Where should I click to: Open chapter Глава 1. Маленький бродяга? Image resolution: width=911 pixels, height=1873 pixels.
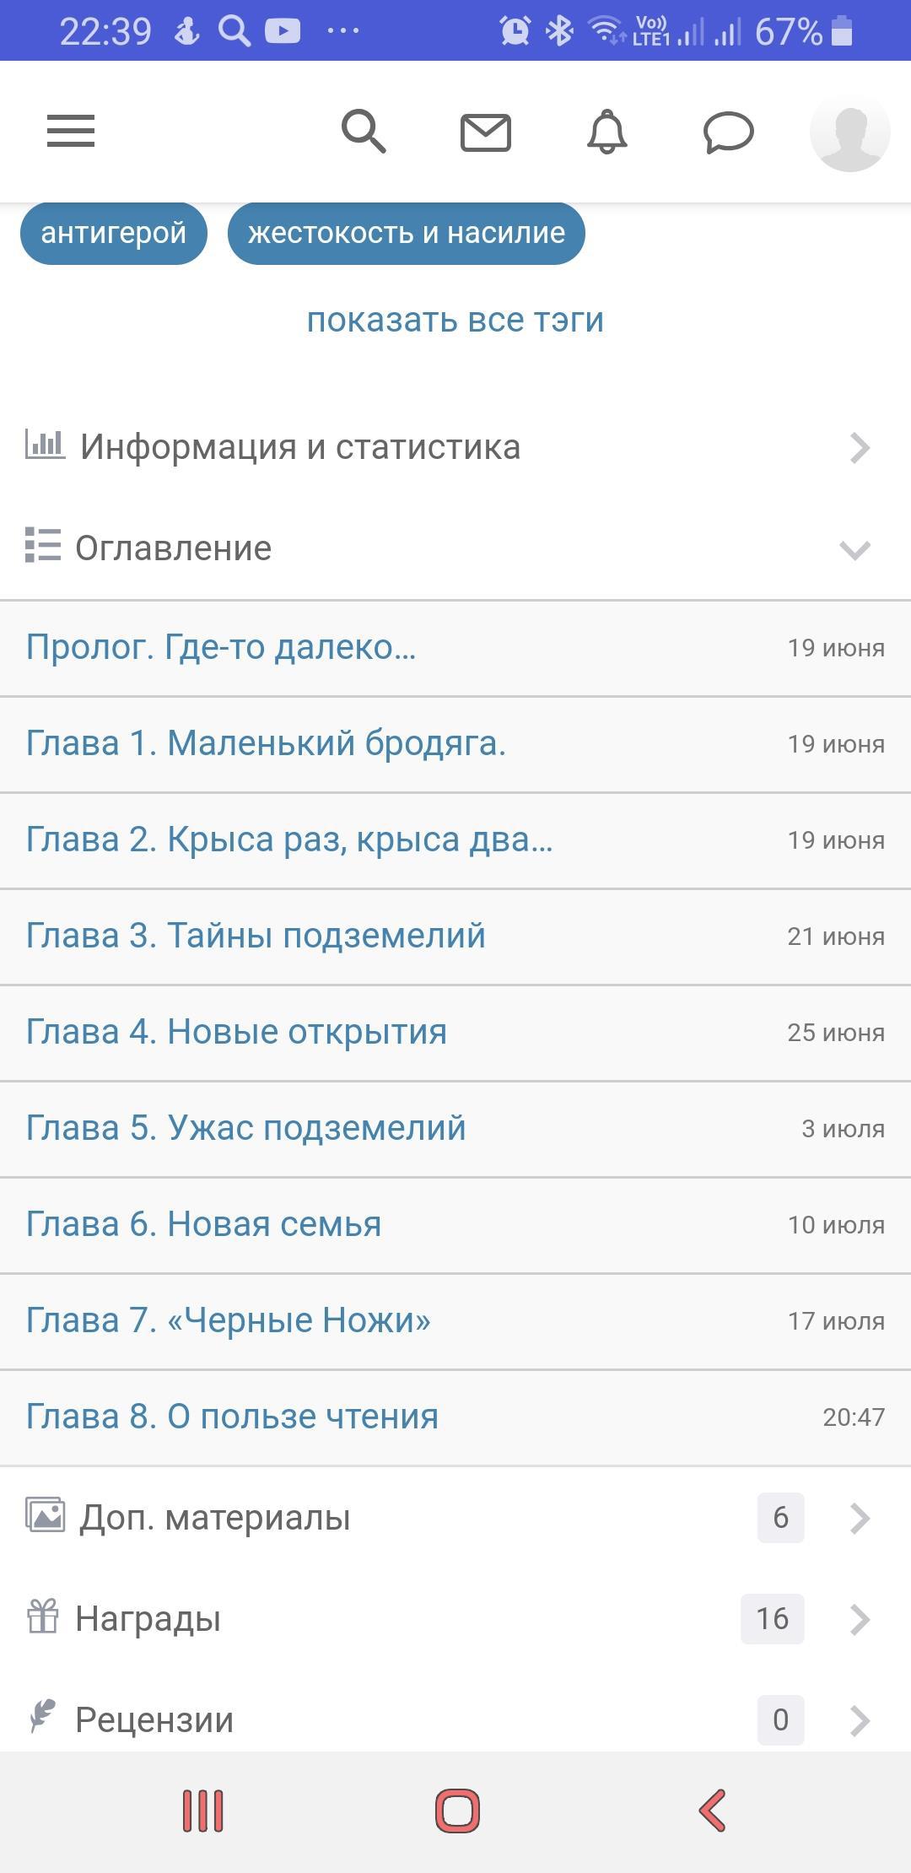(x=266, y=743)
